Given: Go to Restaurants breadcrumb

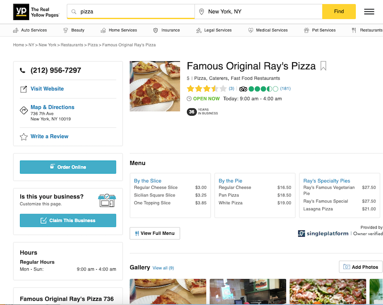Looking at the screenshot, I should (x=72, y=45).
